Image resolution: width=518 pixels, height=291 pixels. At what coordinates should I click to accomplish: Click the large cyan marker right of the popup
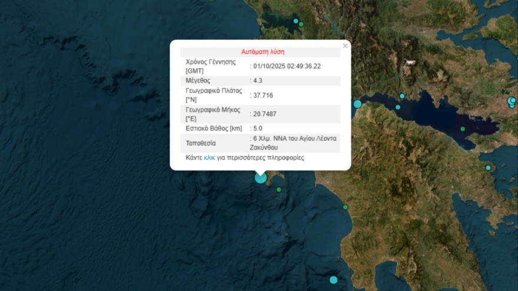(357, 104)
